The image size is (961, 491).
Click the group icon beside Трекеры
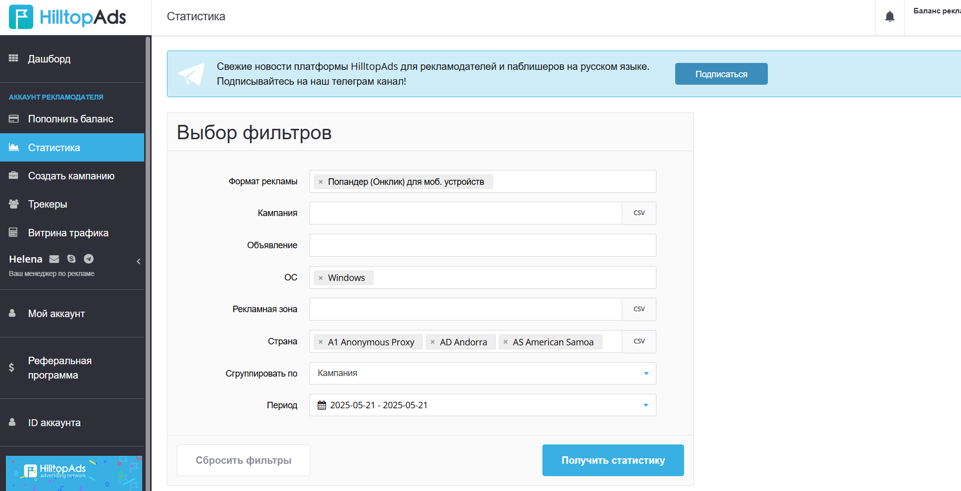tap(14, 204)
